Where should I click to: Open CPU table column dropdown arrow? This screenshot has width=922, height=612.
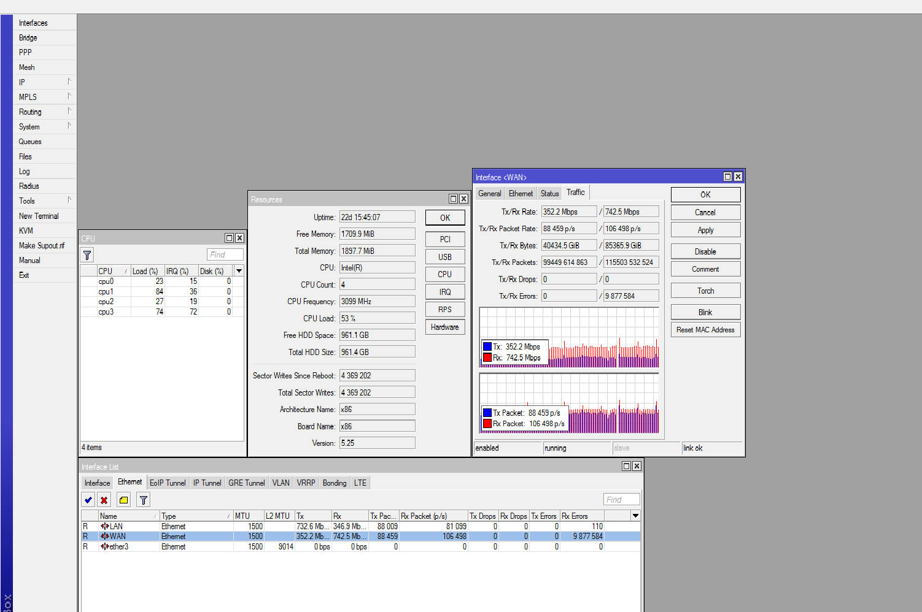[x=239, y=271]
